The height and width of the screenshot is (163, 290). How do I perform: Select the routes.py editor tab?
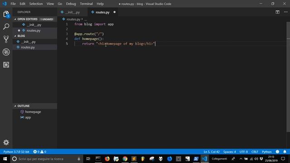click(102, 12)
